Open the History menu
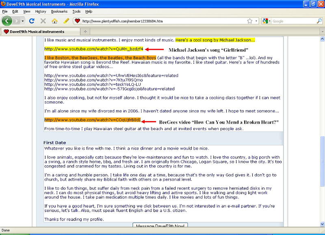This screenshot has height=235, width=325. click(x=40, y=12)
